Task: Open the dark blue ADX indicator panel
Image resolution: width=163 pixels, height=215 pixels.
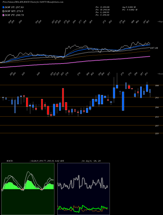Action: pyautogui.click(x=83, y=189)
